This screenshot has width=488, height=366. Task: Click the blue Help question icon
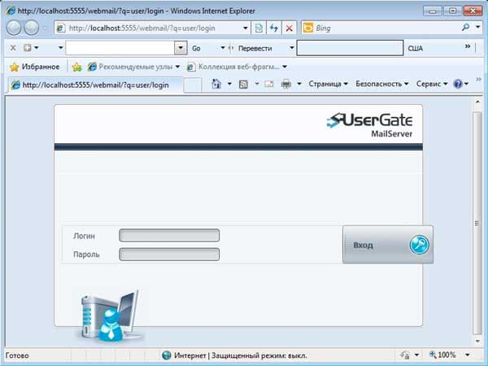point(458,84)
